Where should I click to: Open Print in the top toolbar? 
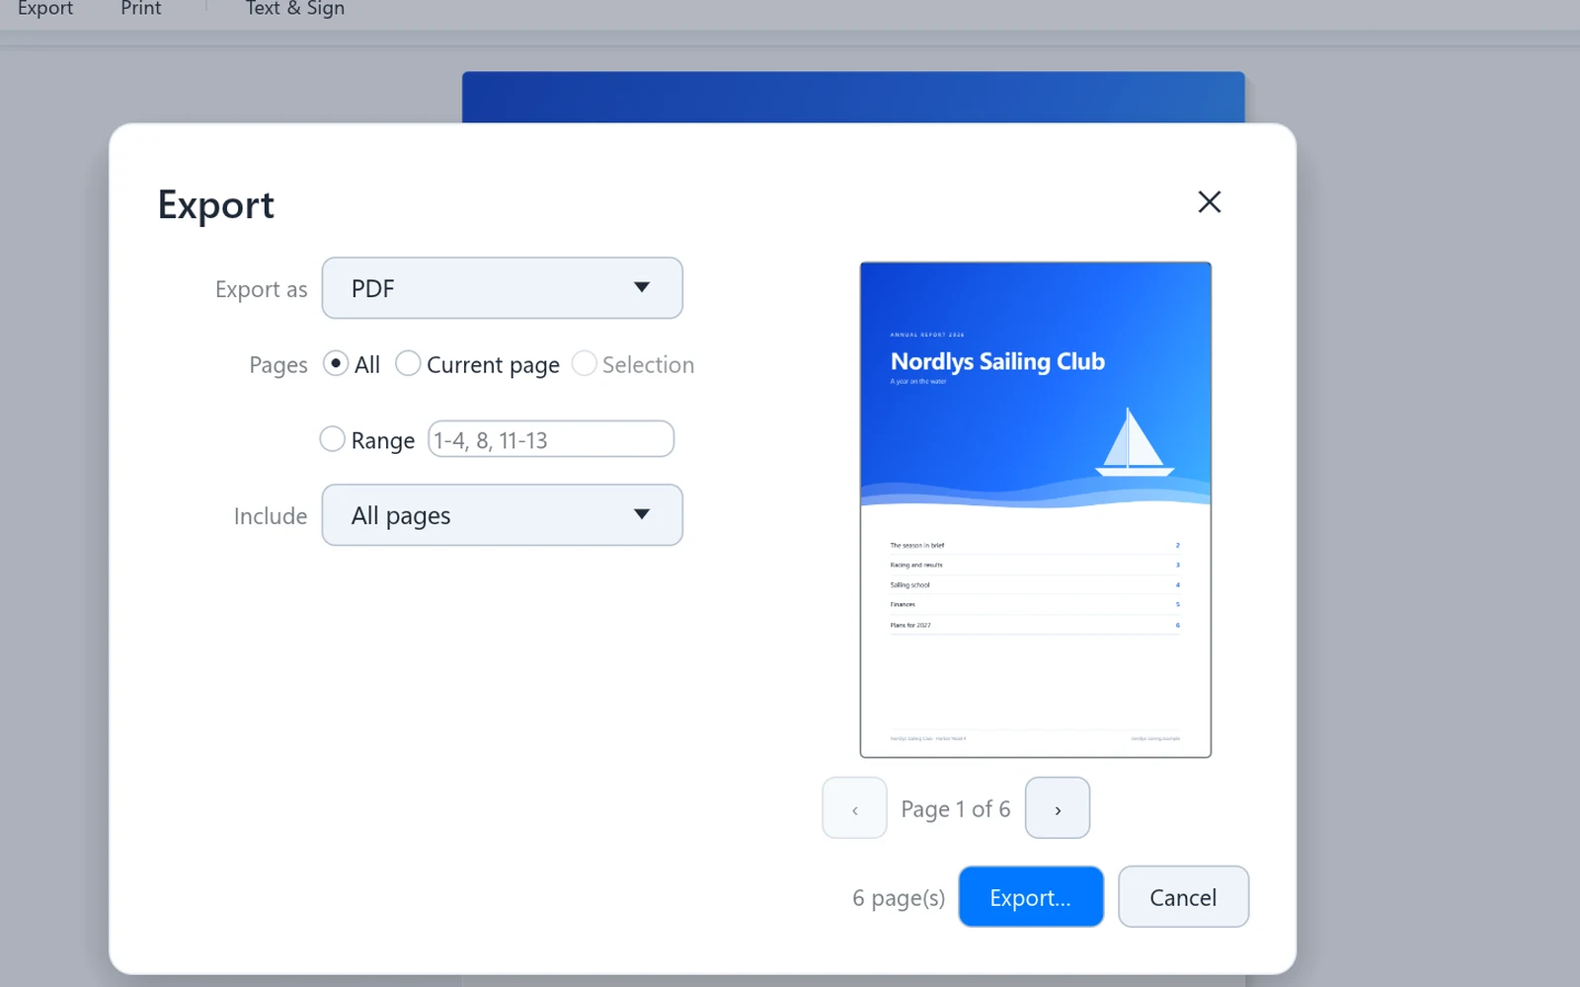point(141,9)
